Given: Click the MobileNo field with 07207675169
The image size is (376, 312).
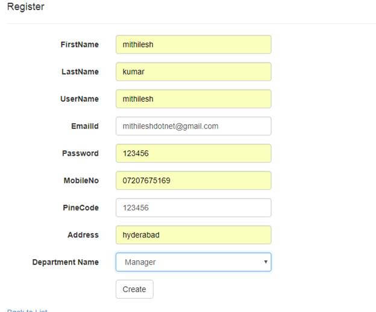Looking at the screenshot, I should coord(193,180).
